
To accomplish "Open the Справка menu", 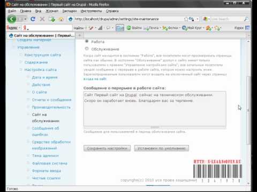I will [x=112, y=11].
